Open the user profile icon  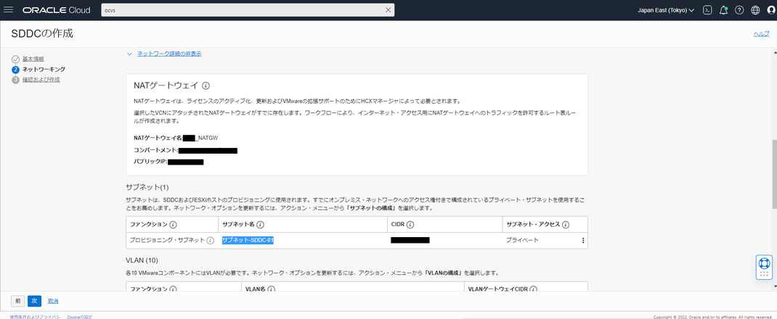771,10
